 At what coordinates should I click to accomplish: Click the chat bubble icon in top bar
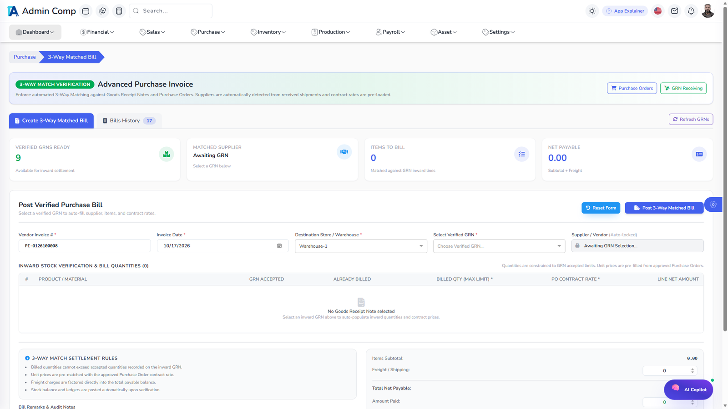click(x=102, y=11)
